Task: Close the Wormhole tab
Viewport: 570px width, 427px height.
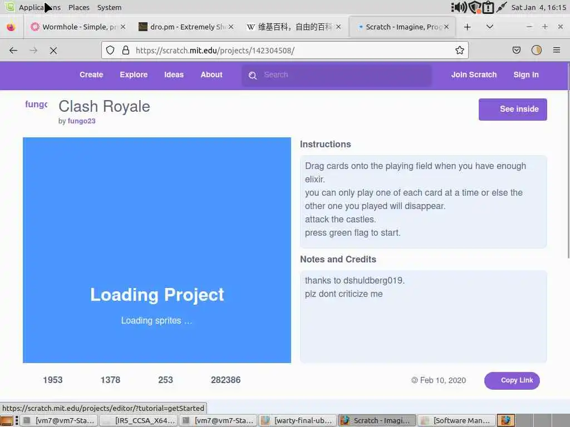Action: 123,27
